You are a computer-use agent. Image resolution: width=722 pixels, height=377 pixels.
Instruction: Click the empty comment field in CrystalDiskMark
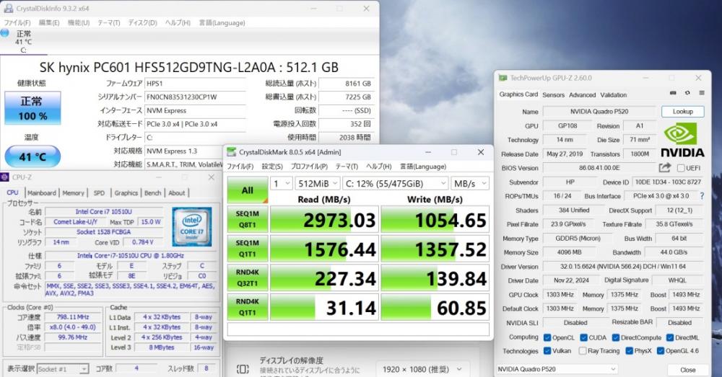tap(358, 329)
